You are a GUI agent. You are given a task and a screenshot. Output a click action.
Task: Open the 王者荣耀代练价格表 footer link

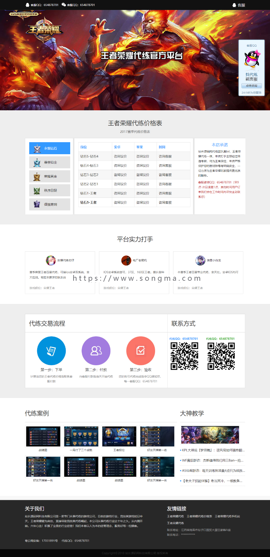coord(199,516)
